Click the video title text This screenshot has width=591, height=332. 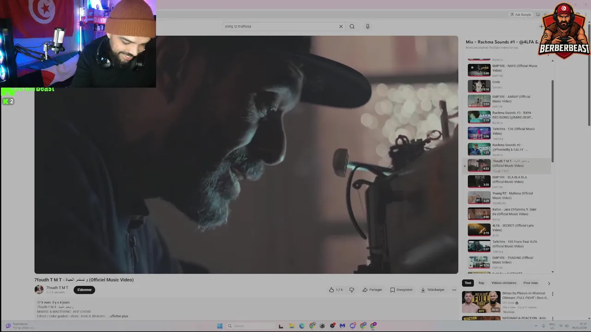point(84,280)
